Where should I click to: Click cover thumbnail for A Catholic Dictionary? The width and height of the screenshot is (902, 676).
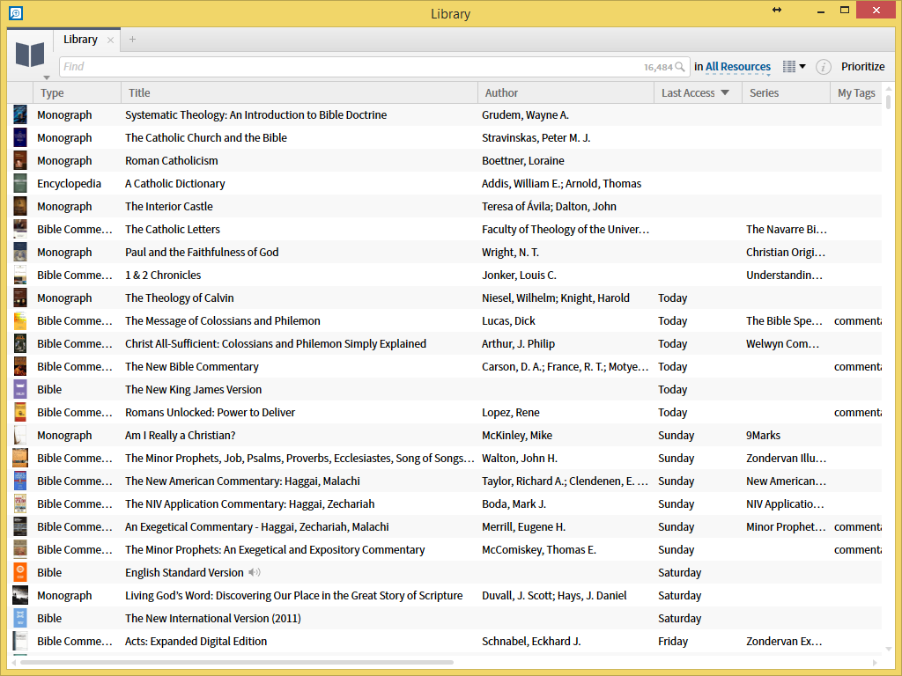pos(20,183)
